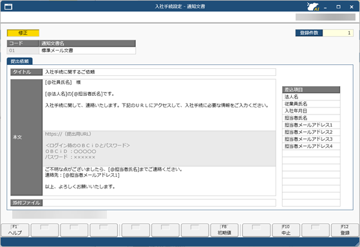This screenshot has width=360, height=247.
Task: Select 担当者メールアドレス2 merge item
Action: pyautogui.click(x=311, y=132)
